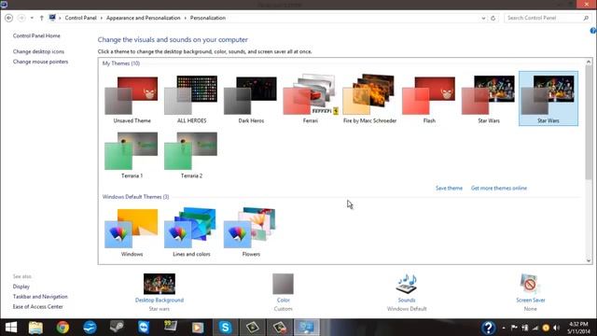This screenshot has width=597, height=336.
Task: Open TeamViewer from the taskbar
Action: (x=144, y=328)
